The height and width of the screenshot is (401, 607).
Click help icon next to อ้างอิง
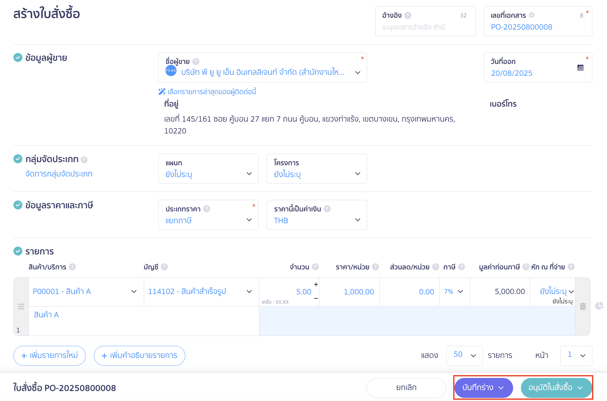[x=408, y=15]
